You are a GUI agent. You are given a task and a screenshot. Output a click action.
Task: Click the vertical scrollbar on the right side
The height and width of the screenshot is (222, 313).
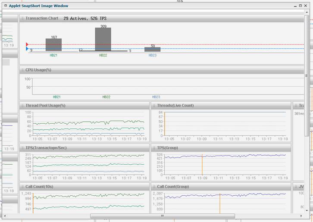pos(307,76)
